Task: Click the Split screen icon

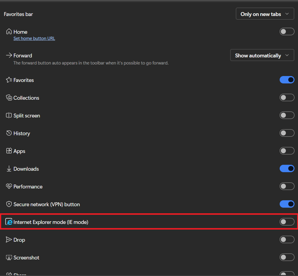Action: [9, 115]
